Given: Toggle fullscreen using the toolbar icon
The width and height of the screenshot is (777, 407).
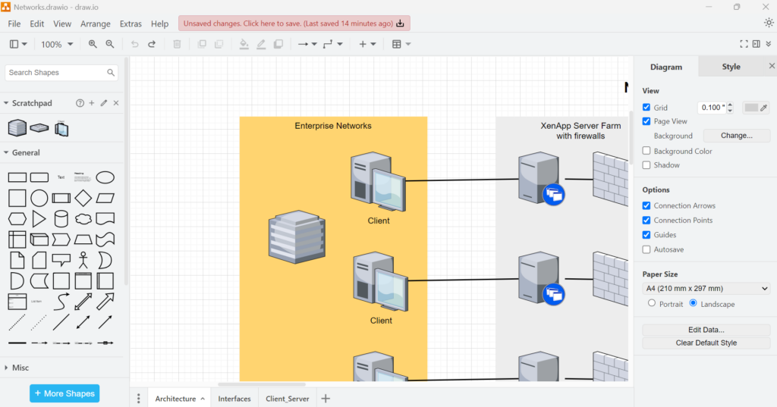Looking at the screenshot, I should tap(744, 44).
